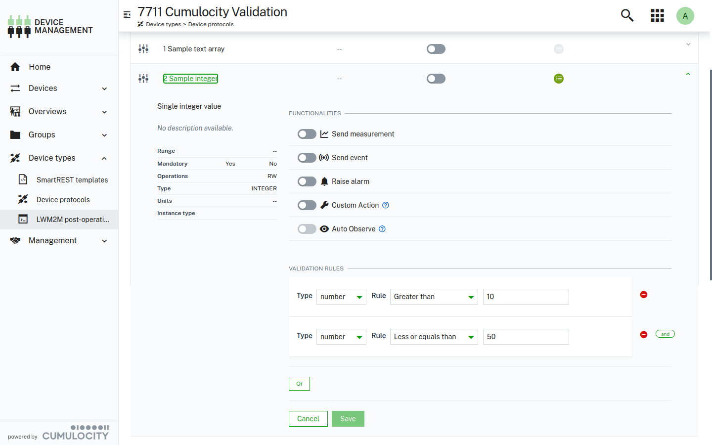Viewport: 712px width, 445px height.
Task: Click the Sample text array parameters icon
Action: point(143,48)
